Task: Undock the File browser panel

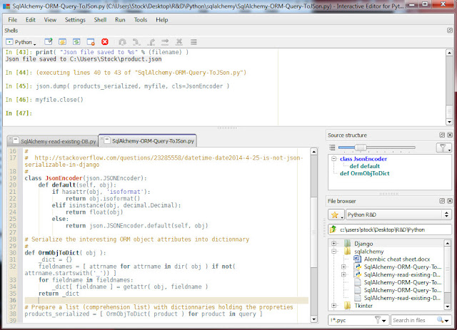Action: (x=442, y=201)
